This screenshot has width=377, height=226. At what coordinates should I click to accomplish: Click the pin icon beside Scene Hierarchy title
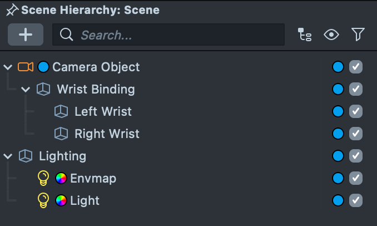point(12,10)
